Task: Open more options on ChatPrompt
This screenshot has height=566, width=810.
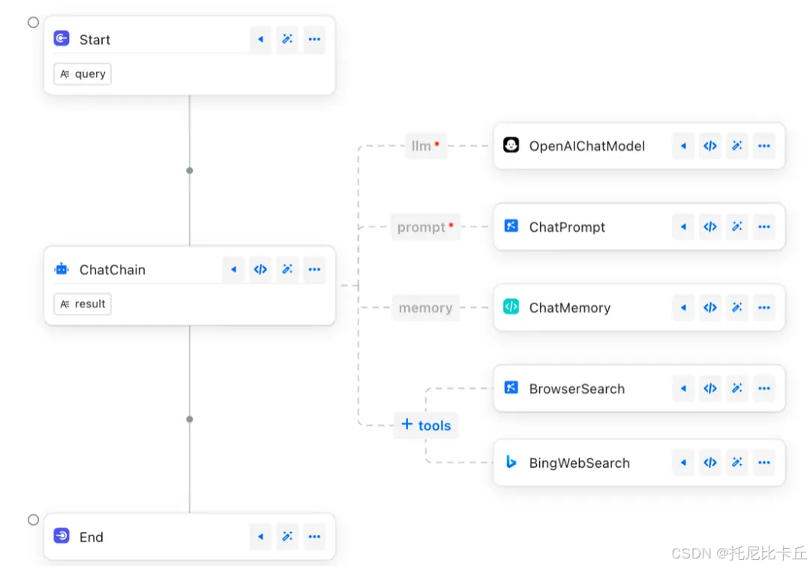Action: tap(763, 226)
